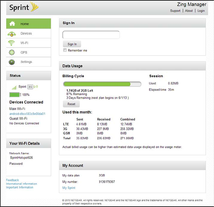Image resolution: width=214 pixels, height=207 pixels.
Task: Click the Settings gear icon
Action: coord(12,62)
